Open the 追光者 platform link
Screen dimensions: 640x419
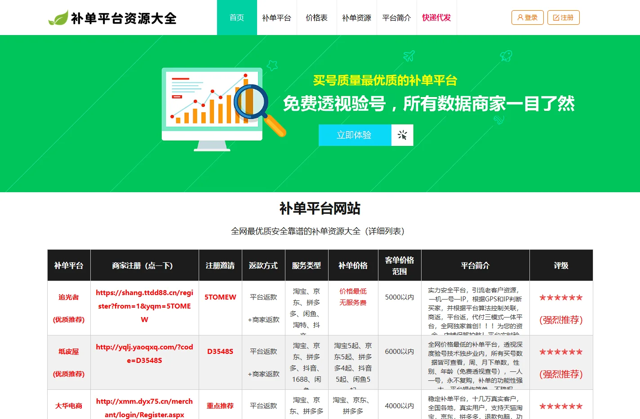click(x=69, y=297)
